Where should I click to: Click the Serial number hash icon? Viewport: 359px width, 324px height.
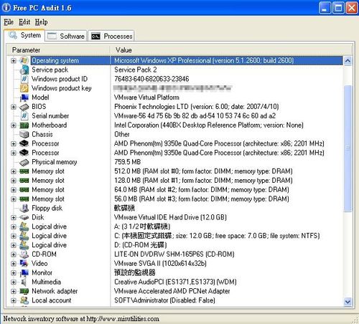point(24,116)
